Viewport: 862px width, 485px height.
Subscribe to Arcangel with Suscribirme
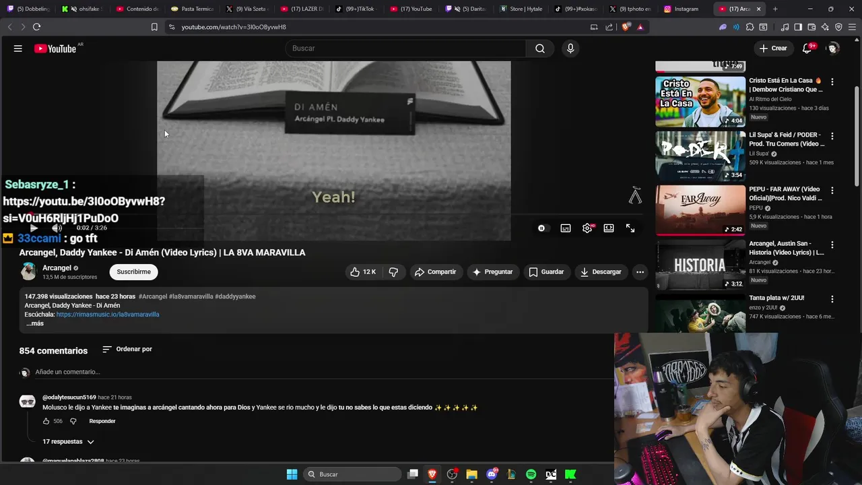[133, 272]
